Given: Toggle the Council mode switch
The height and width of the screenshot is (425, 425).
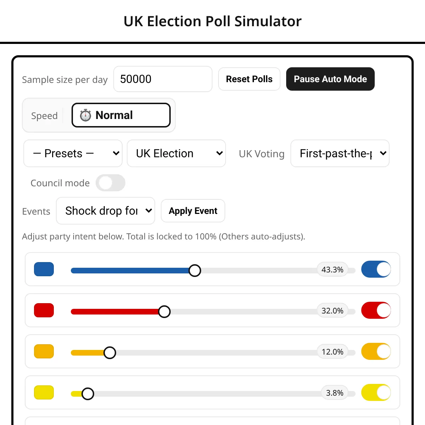Looking at the screenshot, I should (x=110, y=183).
